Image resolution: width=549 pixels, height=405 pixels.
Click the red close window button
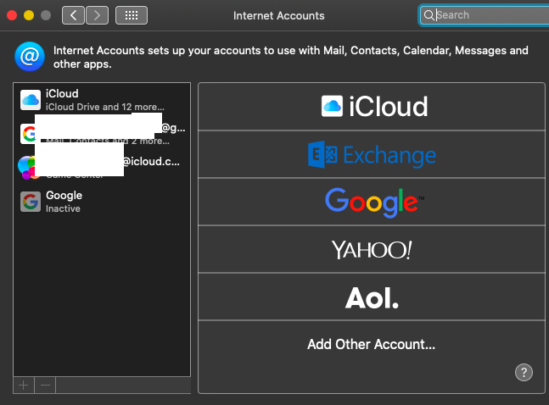click(12, 15)
